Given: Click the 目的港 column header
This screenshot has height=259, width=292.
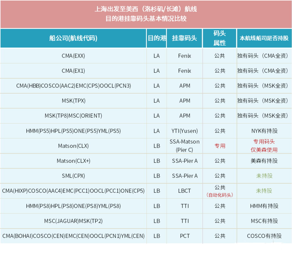Looking at the screenshot, I should pyautogui.click(x=157, y=38).
